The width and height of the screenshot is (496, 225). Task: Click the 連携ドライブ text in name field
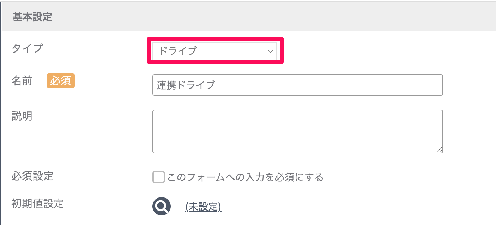186,85
